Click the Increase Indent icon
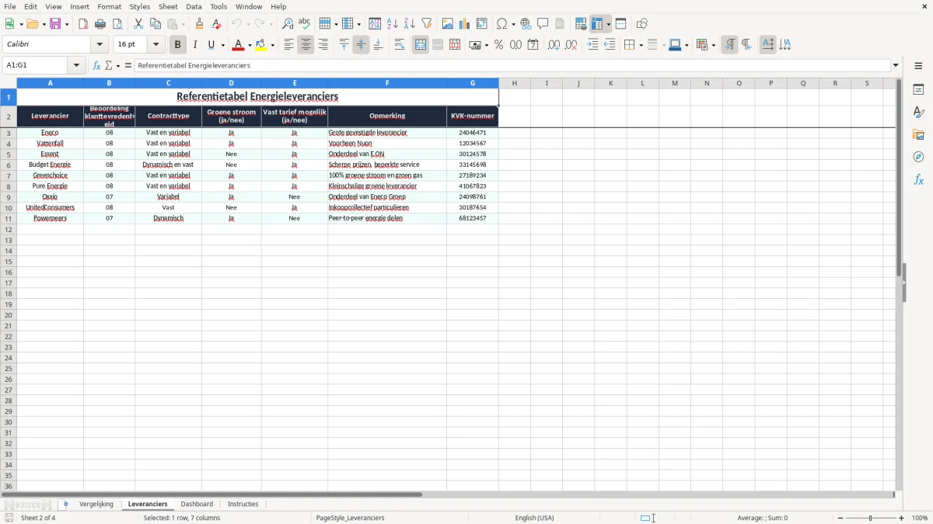This screenshot has height=524, width=933. pyautogui.click(x=592, y=45)
